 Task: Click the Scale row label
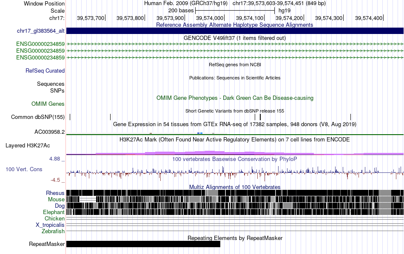(x=57, y=11)
